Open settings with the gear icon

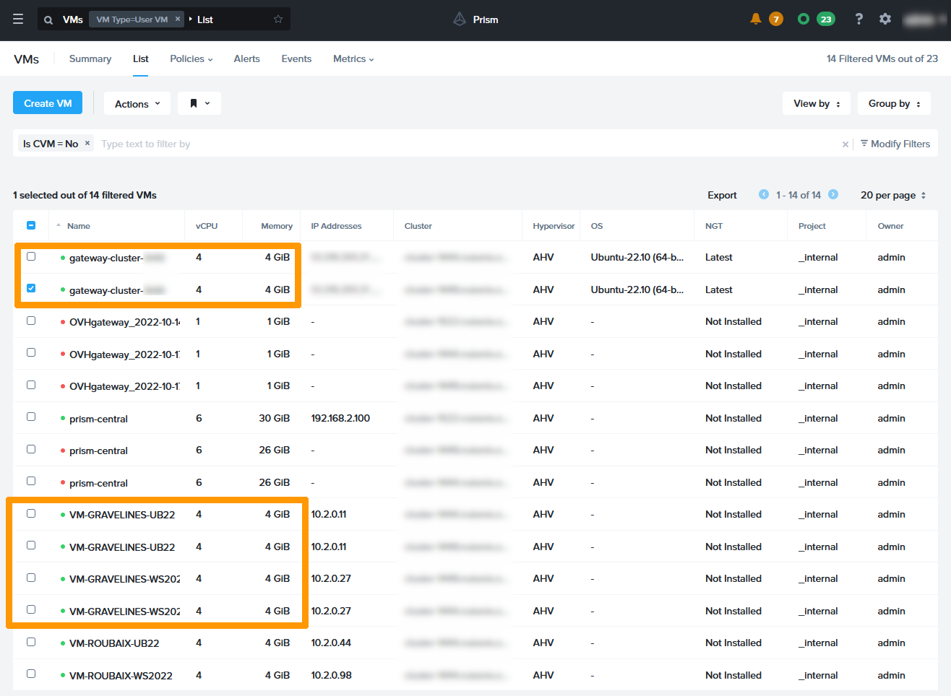pos(885,19)
